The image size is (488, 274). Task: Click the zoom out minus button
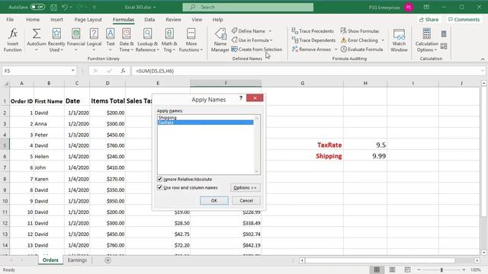(x=419, y=269)
